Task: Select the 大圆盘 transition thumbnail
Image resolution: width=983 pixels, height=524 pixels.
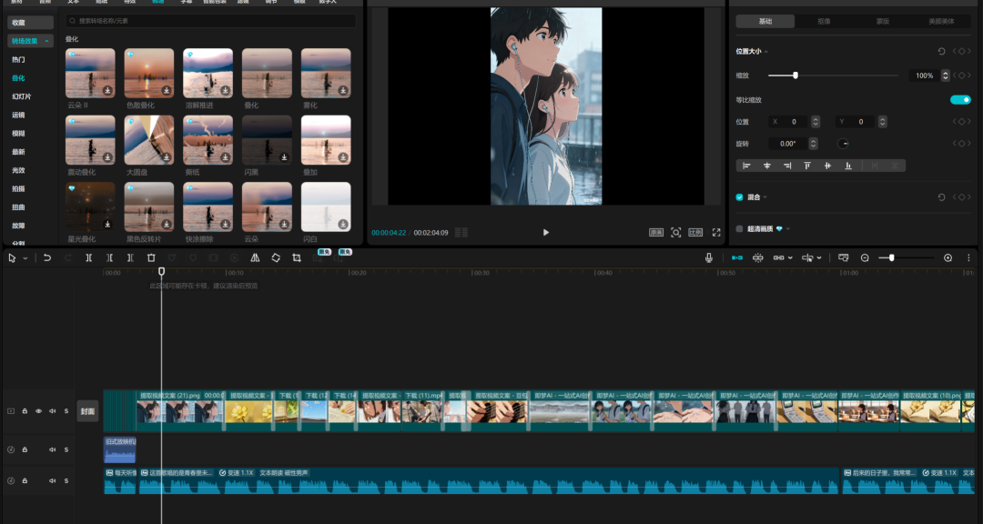Action: [149, 140]
